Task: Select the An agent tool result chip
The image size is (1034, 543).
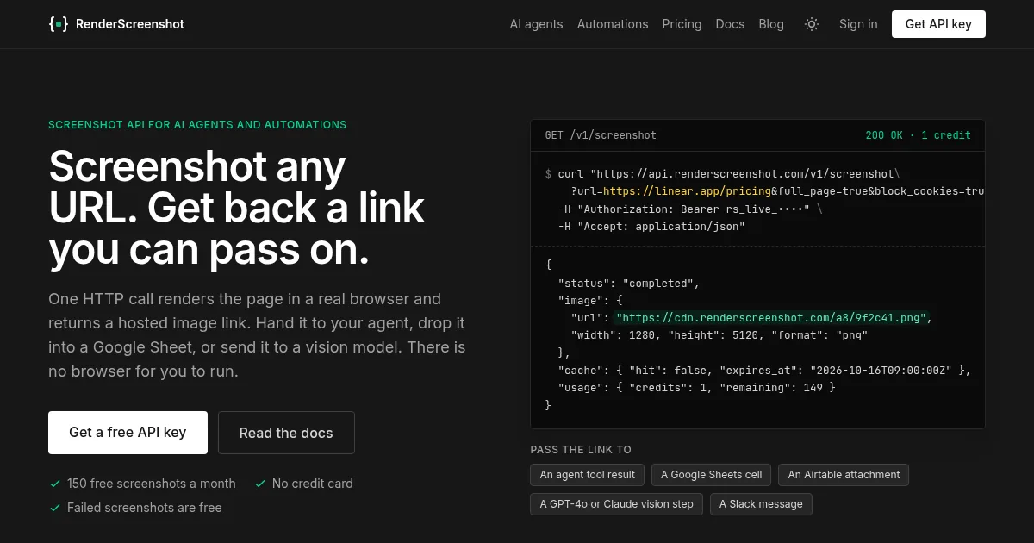Action: pyautogui.click(x=588, y=475)
